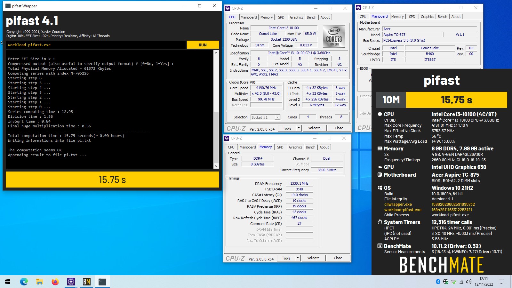
Task: Select the Graphics tab in the Mainboard CPU-Z window
Action: click(x=427, y=17)
